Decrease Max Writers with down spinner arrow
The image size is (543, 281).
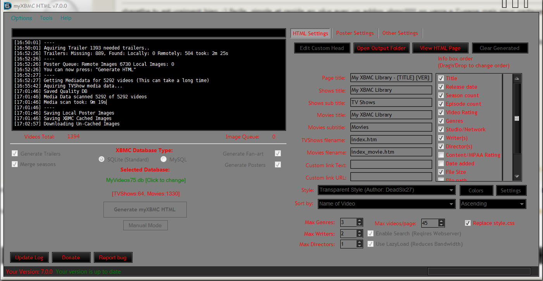(x=359, y=236)
